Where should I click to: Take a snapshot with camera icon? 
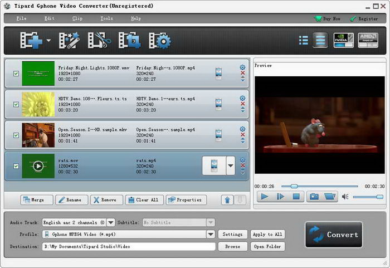[314, 196]
